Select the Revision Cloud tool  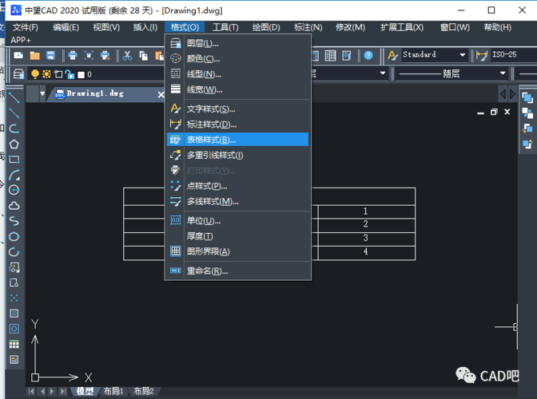coord(14,205)
